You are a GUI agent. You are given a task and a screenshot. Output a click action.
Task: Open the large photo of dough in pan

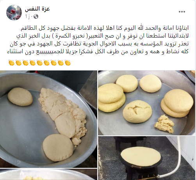48,119
